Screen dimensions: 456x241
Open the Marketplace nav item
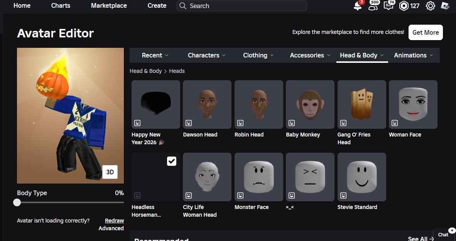(109, 6)
